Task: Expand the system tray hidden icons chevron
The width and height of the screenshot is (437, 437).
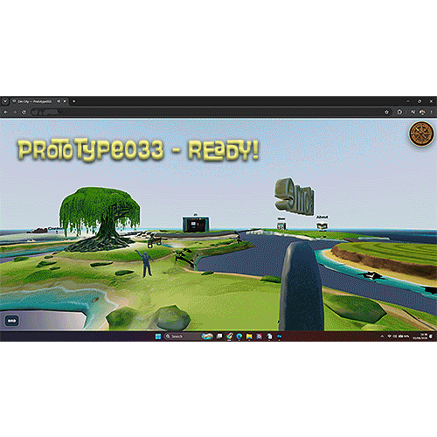Action: pos(382,336)
